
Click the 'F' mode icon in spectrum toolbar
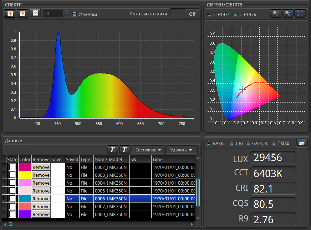click(x=22, y=14)
